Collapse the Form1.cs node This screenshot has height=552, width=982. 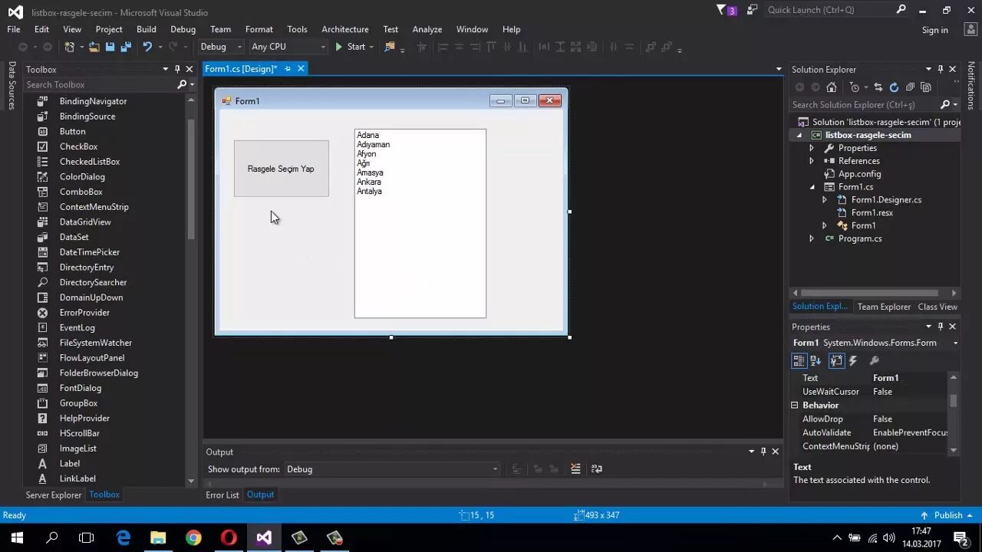click(x=812, y=187)
